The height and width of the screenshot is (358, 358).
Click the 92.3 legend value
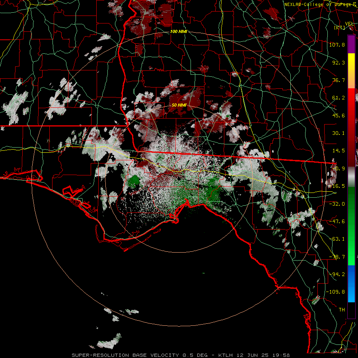(x=339, y=62)
